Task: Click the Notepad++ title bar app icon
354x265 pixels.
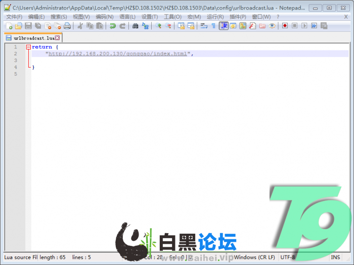Action: click(8, 8)
